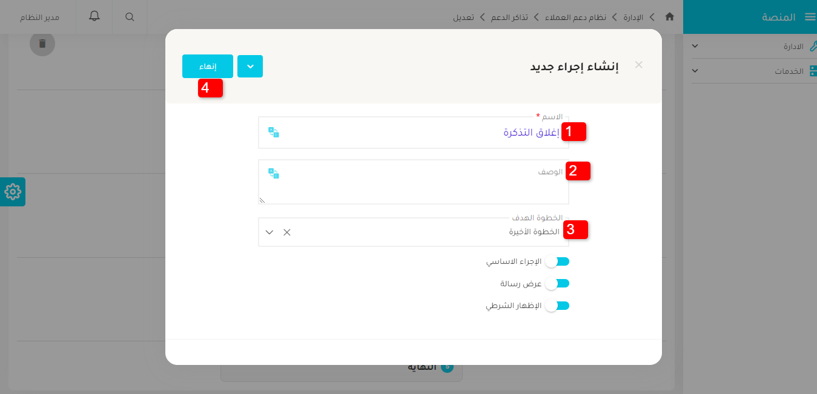Toggle the الإجراء الاساسي switch
Screen dimensions: 817x394
pos(558,261)
